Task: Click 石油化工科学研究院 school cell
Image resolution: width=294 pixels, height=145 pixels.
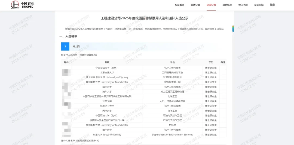Action: point(107,96)
